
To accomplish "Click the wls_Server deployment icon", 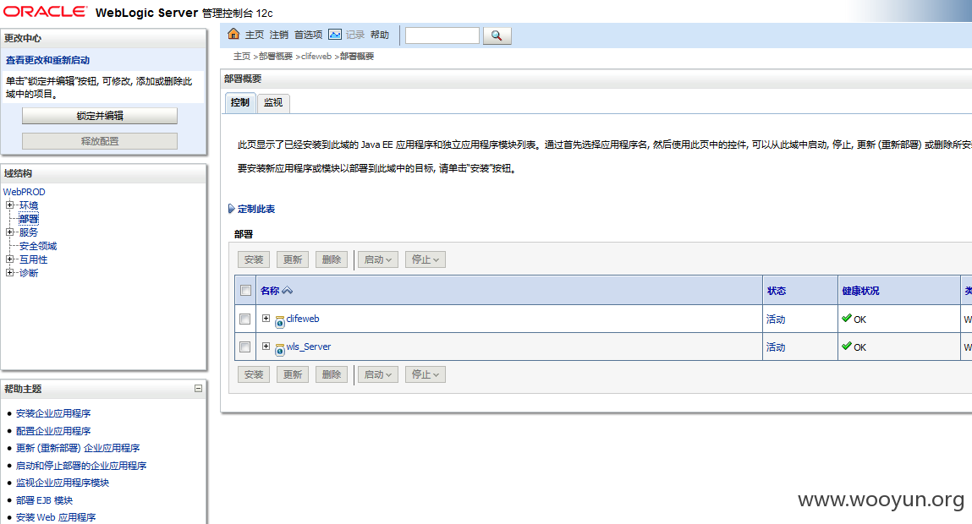I will (x=279, y=349).
